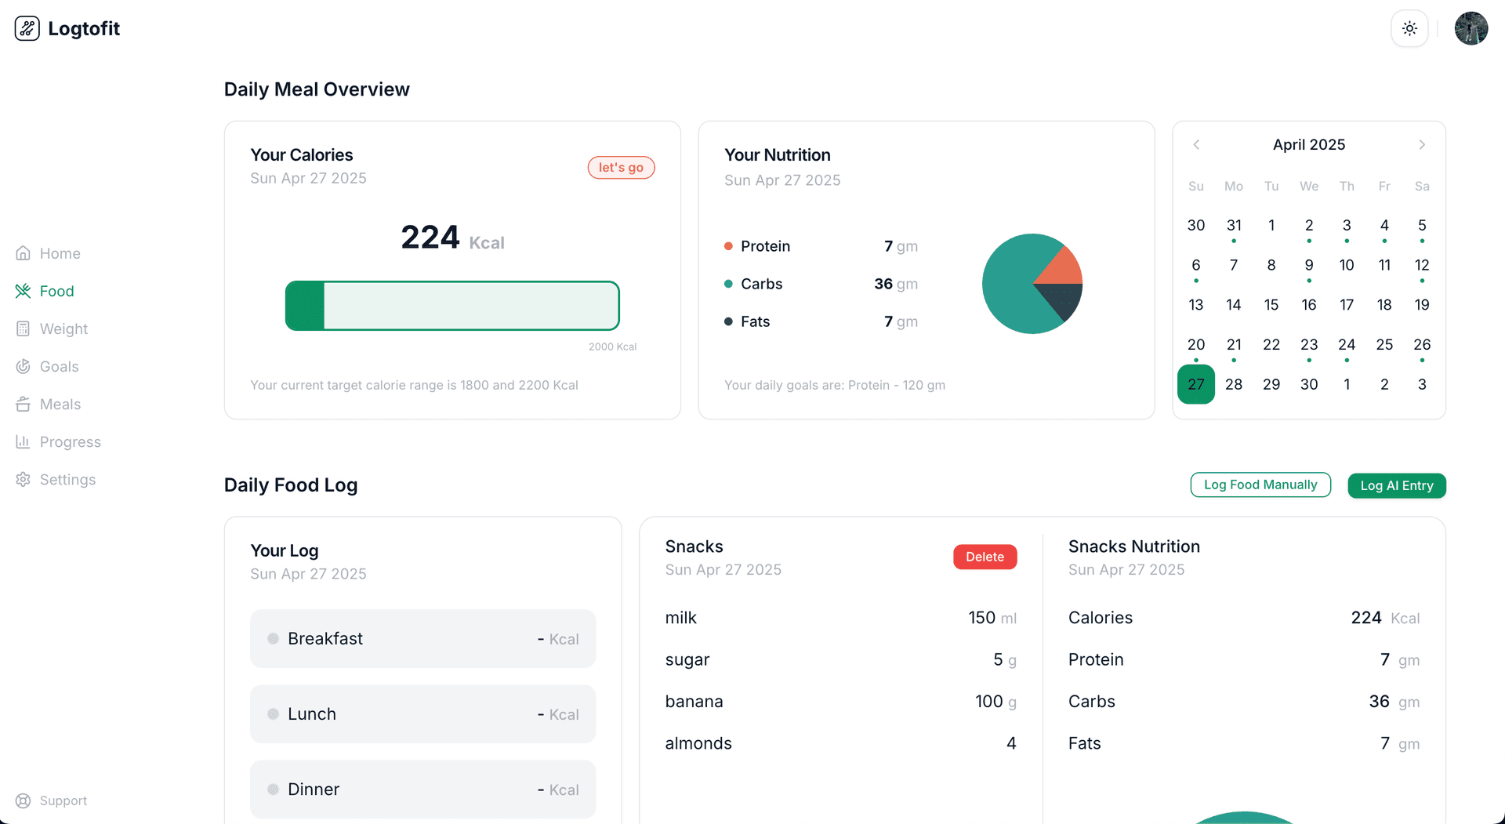Click the orange protein pie slice

1064,269
